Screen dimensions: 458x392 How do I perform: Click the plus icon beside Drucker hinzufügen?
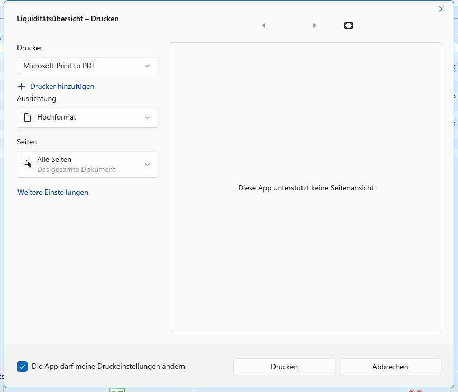tap(21, 86)
